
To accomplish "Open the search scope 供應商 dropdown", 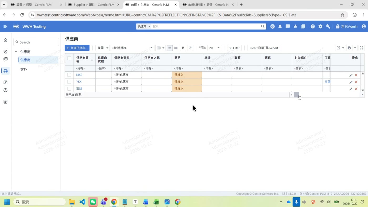I will pos(144,26).
